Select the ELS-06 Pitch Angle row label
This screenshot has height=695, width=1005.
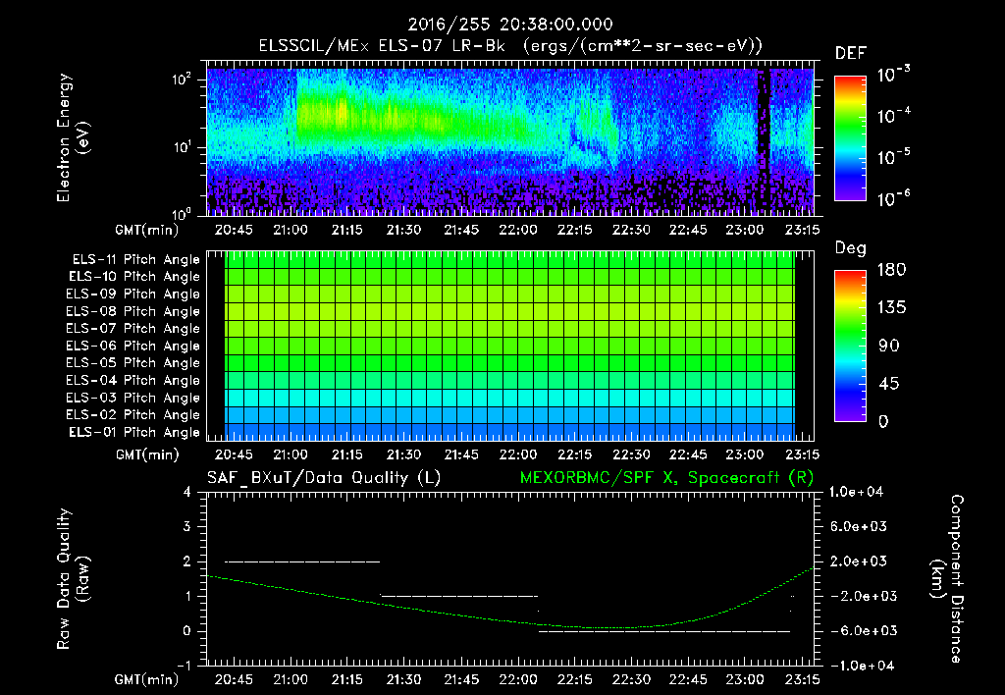coord(133,346)
